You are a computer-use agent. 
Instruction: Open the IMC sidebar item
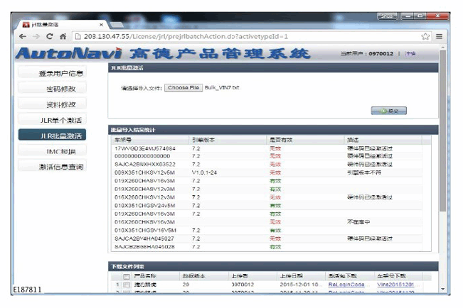click(52, 151)
